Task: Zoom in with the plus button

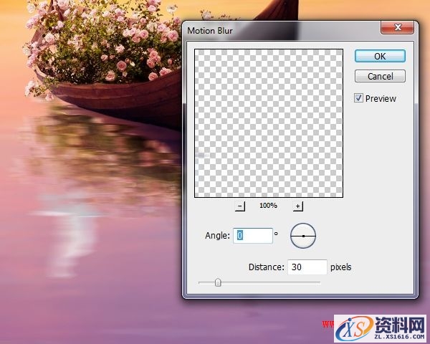Action: (x=298, y=206)
